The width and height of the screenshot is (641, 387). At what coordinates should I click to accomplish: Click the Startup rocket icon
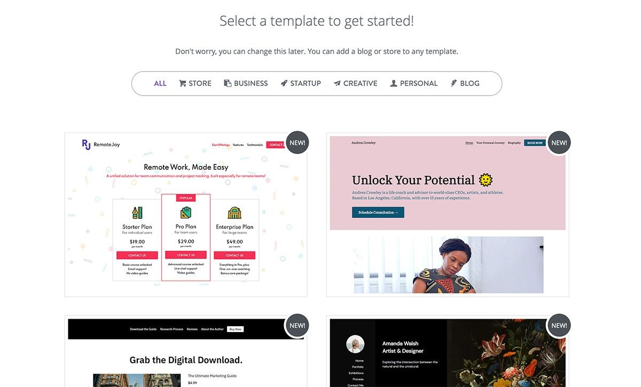point(284,83)
